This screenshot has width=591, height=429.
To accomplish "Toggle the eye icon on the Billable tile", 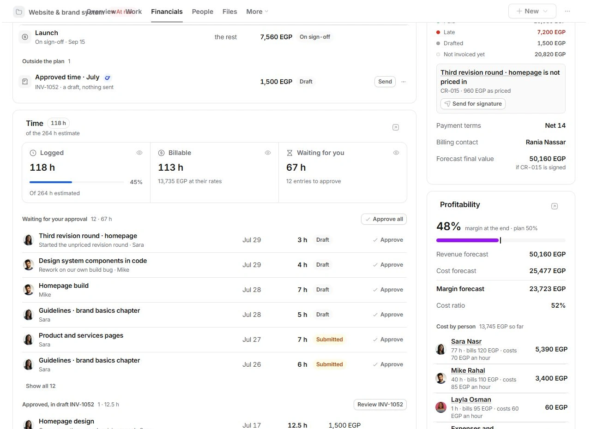I will click(x=268, y=153).
